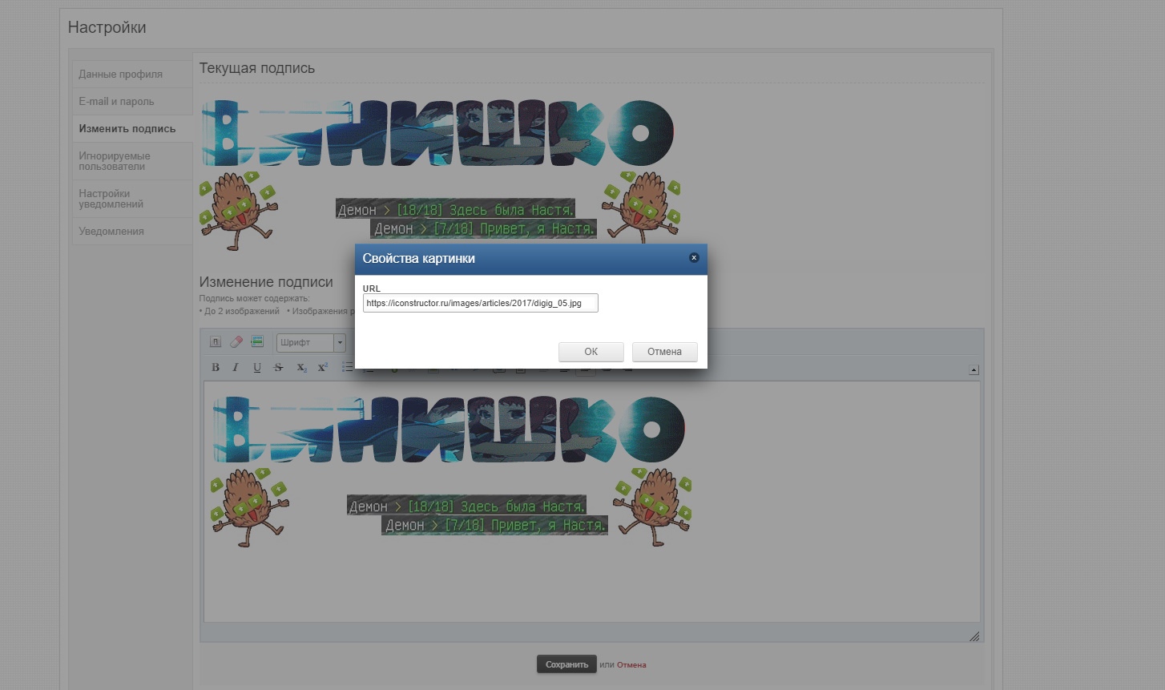Click the banner image in current signature
The width and height of the screenshot is (1165, 690).
pos(437,133)
